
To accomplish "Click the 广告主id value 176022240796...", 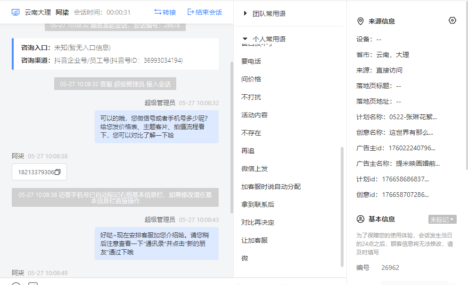I will click(412, 148).
